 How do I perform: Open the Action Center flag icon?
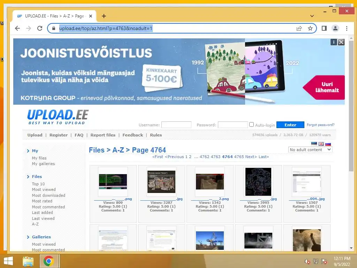click(324, 261)
